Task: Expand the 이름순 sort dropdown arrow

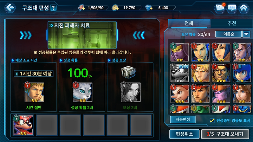Action: (246, 34)
